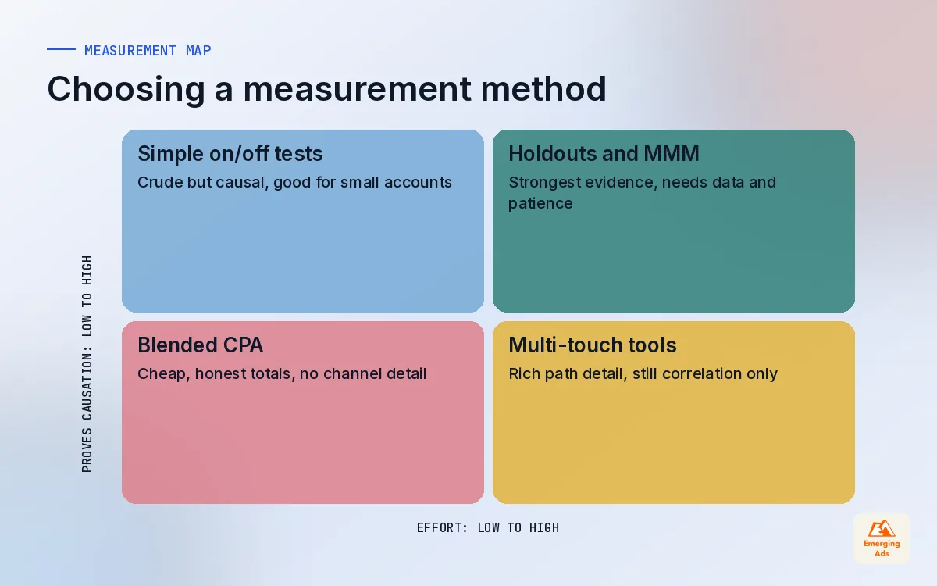Click "Strongest evidence, needs data and patience" text
Screen dimensions: 937x586
coord(642,192)
